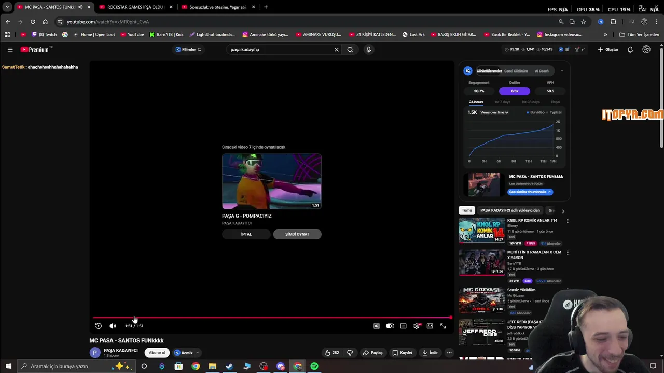
Task: Click See similar thumbnails button
Action: [530, 192]
